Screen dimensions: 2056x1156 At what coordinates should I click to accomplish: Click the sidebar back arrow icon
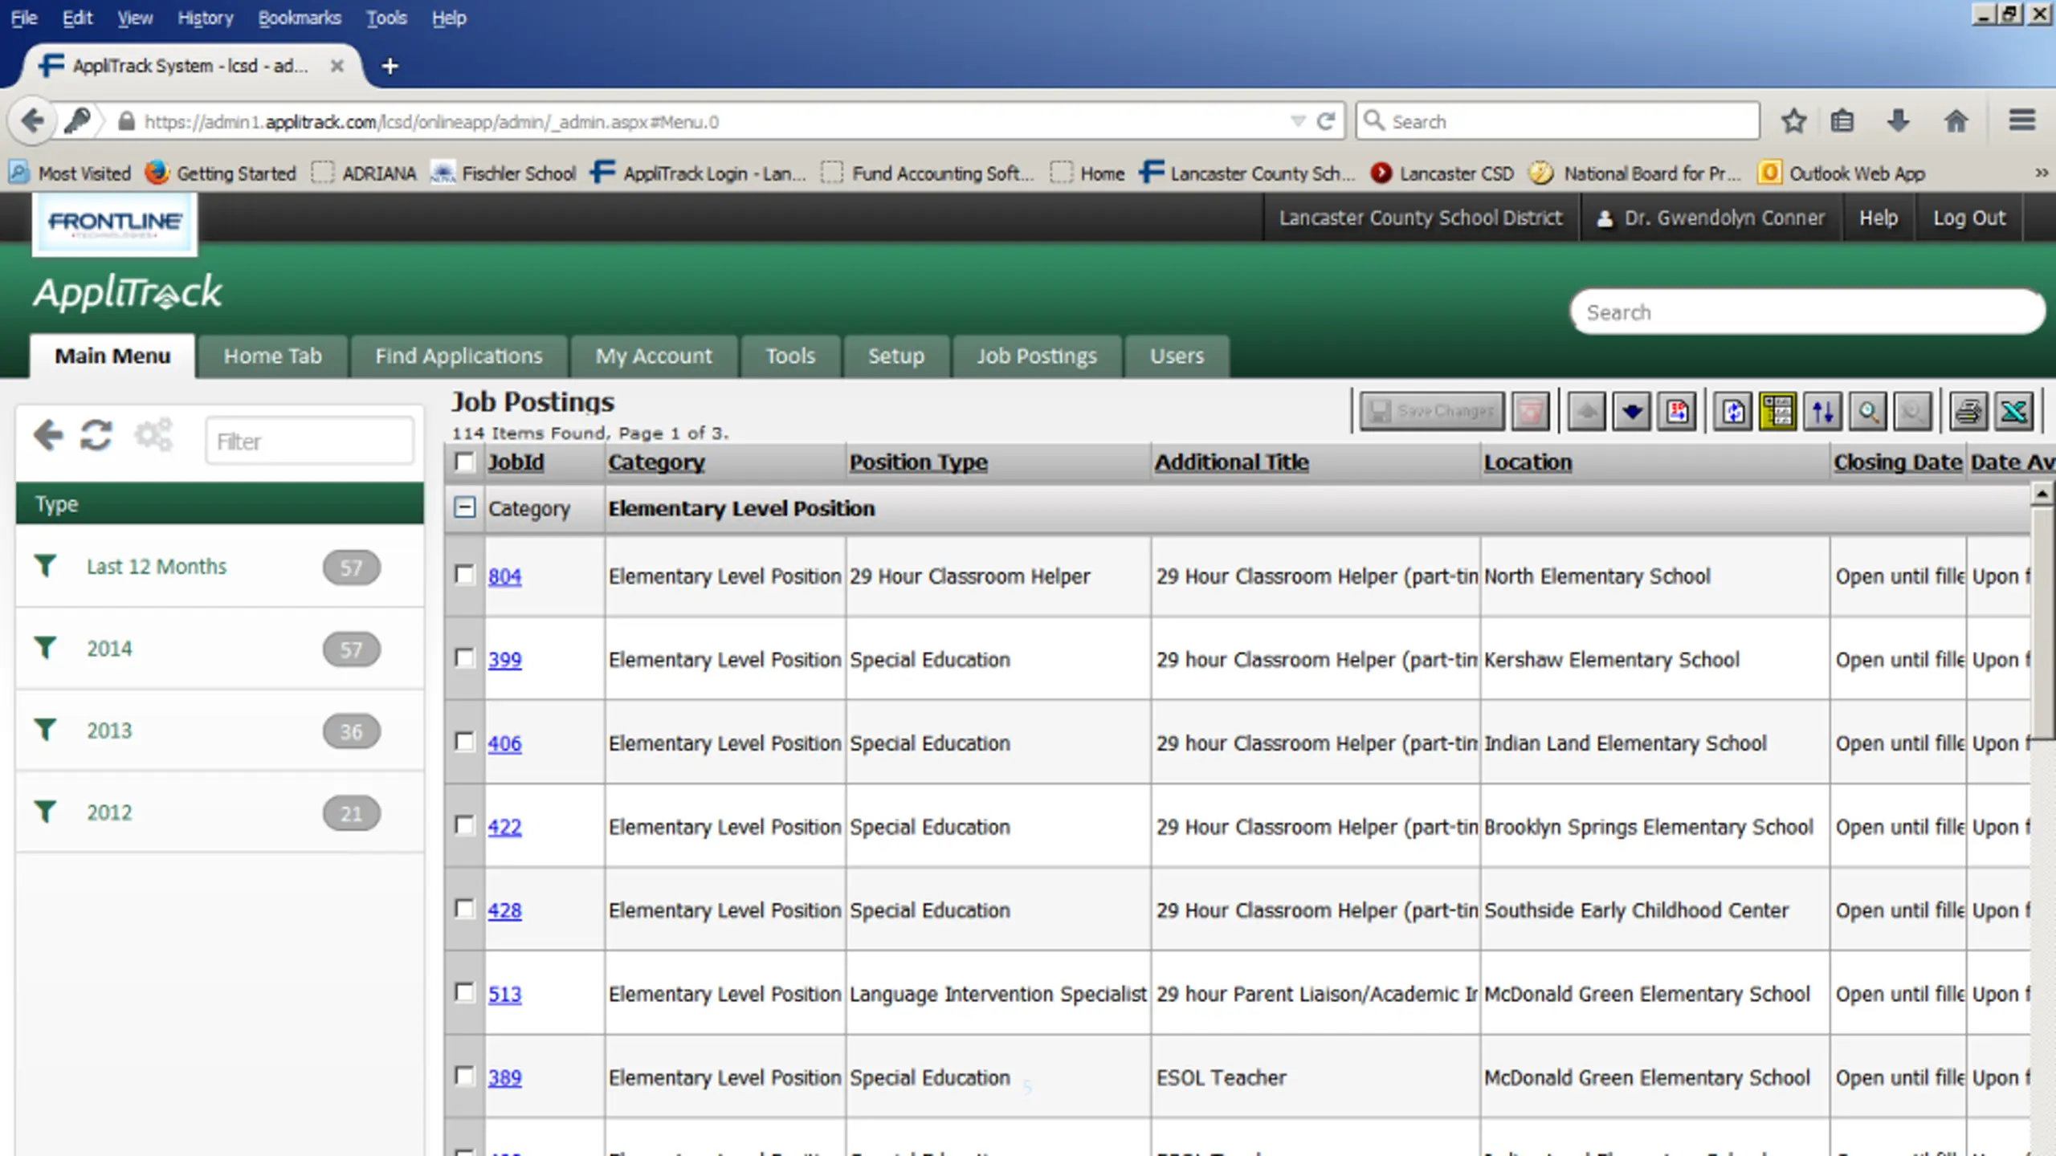click(x=48, y=436)
